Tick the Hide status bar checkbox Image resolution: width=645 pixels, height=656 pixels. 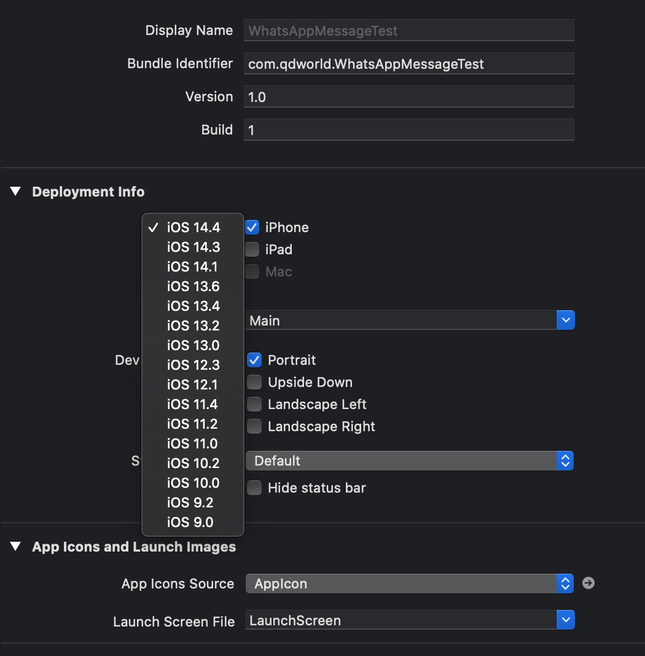click(254, 488)
